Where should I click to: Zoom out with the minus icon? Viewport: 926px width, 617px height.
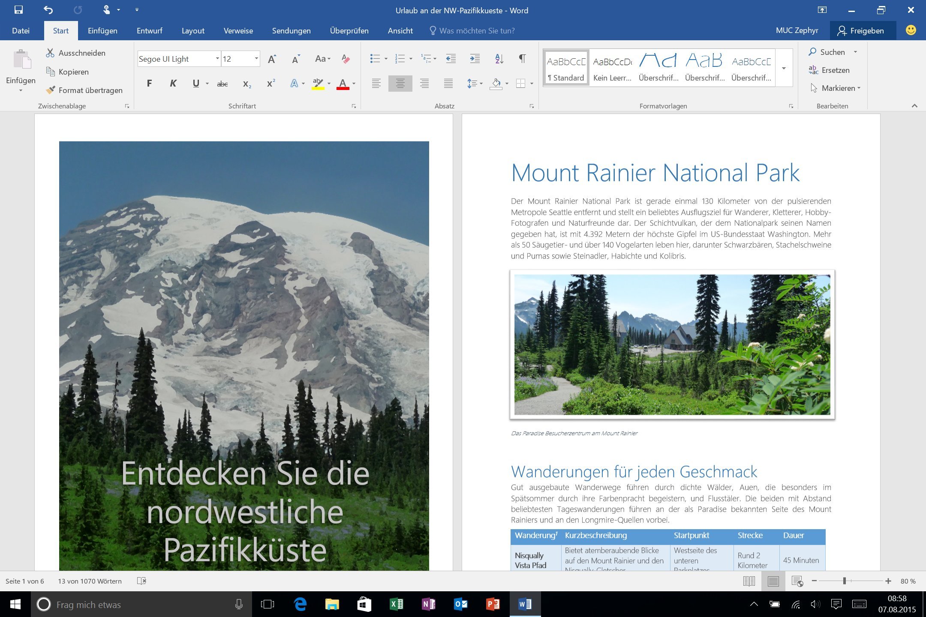814,581
